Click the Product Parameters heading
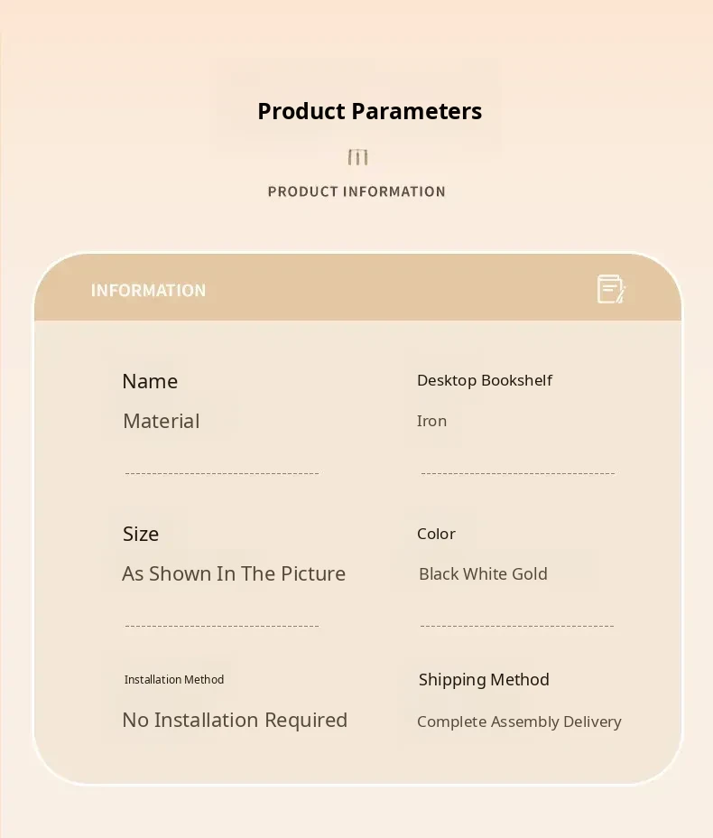This screenshot has width=713, height=838. click(x=369, y=111)
